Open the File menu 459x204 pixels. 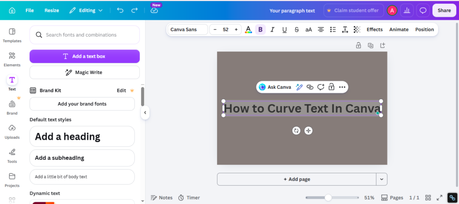coord(30,11)
